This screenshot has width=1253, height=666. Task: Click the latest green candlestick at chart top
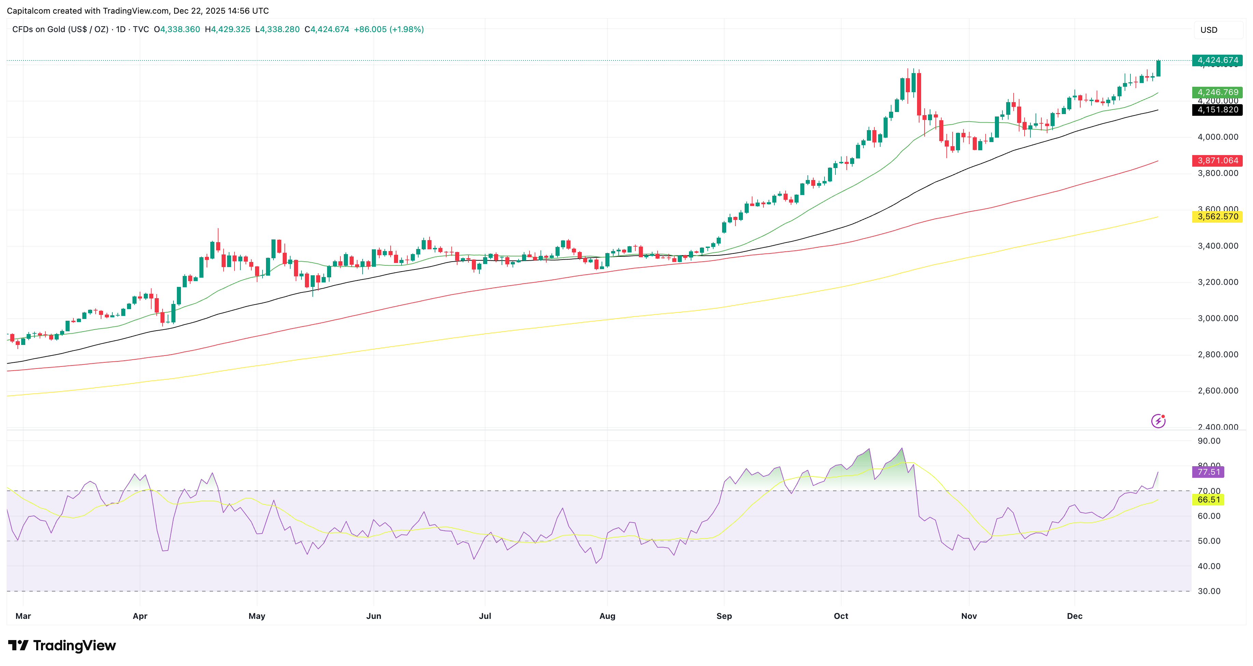[x=1158, y=69]
